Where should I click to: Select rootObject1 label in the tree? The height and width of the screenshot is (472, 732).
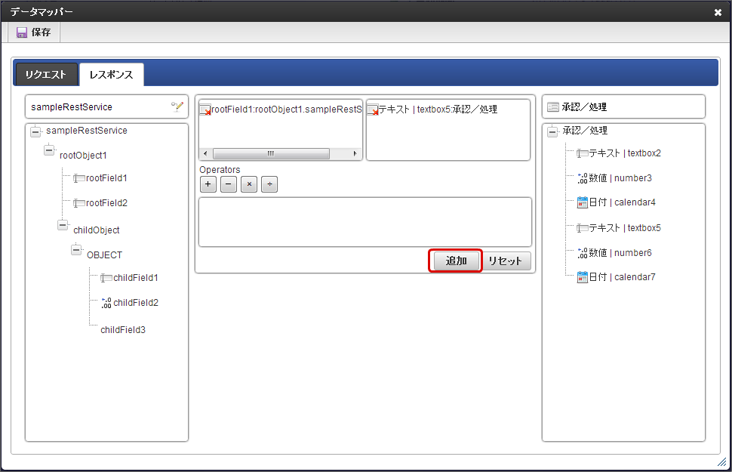(83, 156)
